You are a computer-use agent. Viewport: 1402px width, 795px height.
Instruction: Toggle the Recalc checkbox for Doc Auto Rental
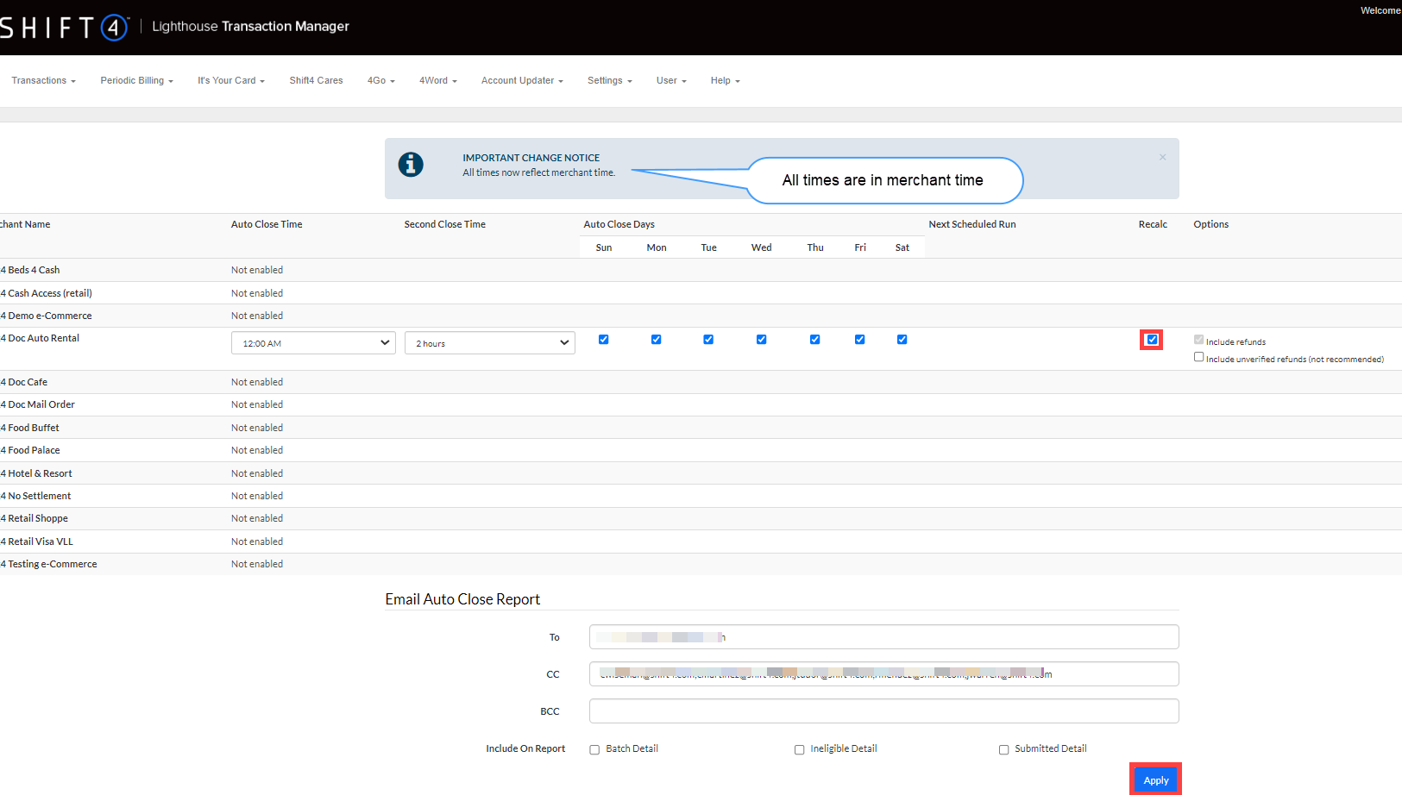[x=1152, y=340]
